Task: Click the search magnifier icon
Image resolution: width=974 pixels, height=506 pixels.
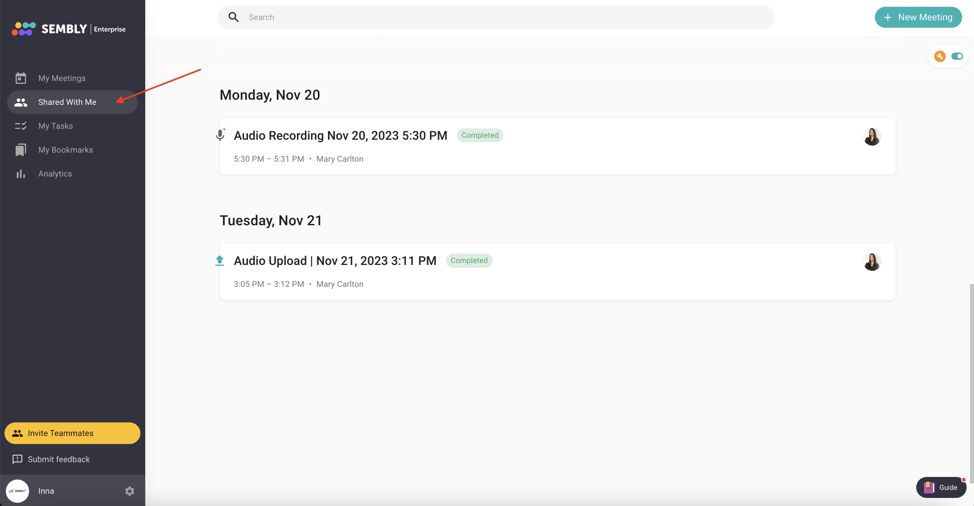Action: pyautogui.click(x=234, y=17)
